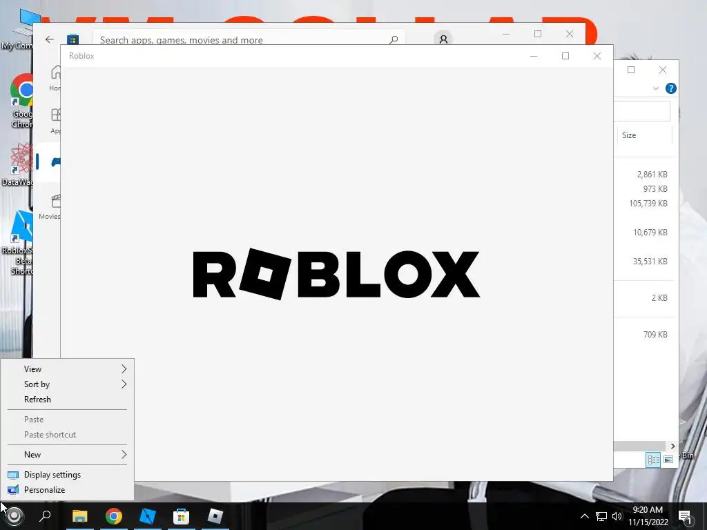Open the volume tray icon
Screen dimensions: 707x530
617,516
